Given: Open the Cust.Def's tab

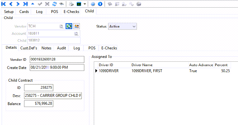Looking at the screenshot, I should (29, 48).
